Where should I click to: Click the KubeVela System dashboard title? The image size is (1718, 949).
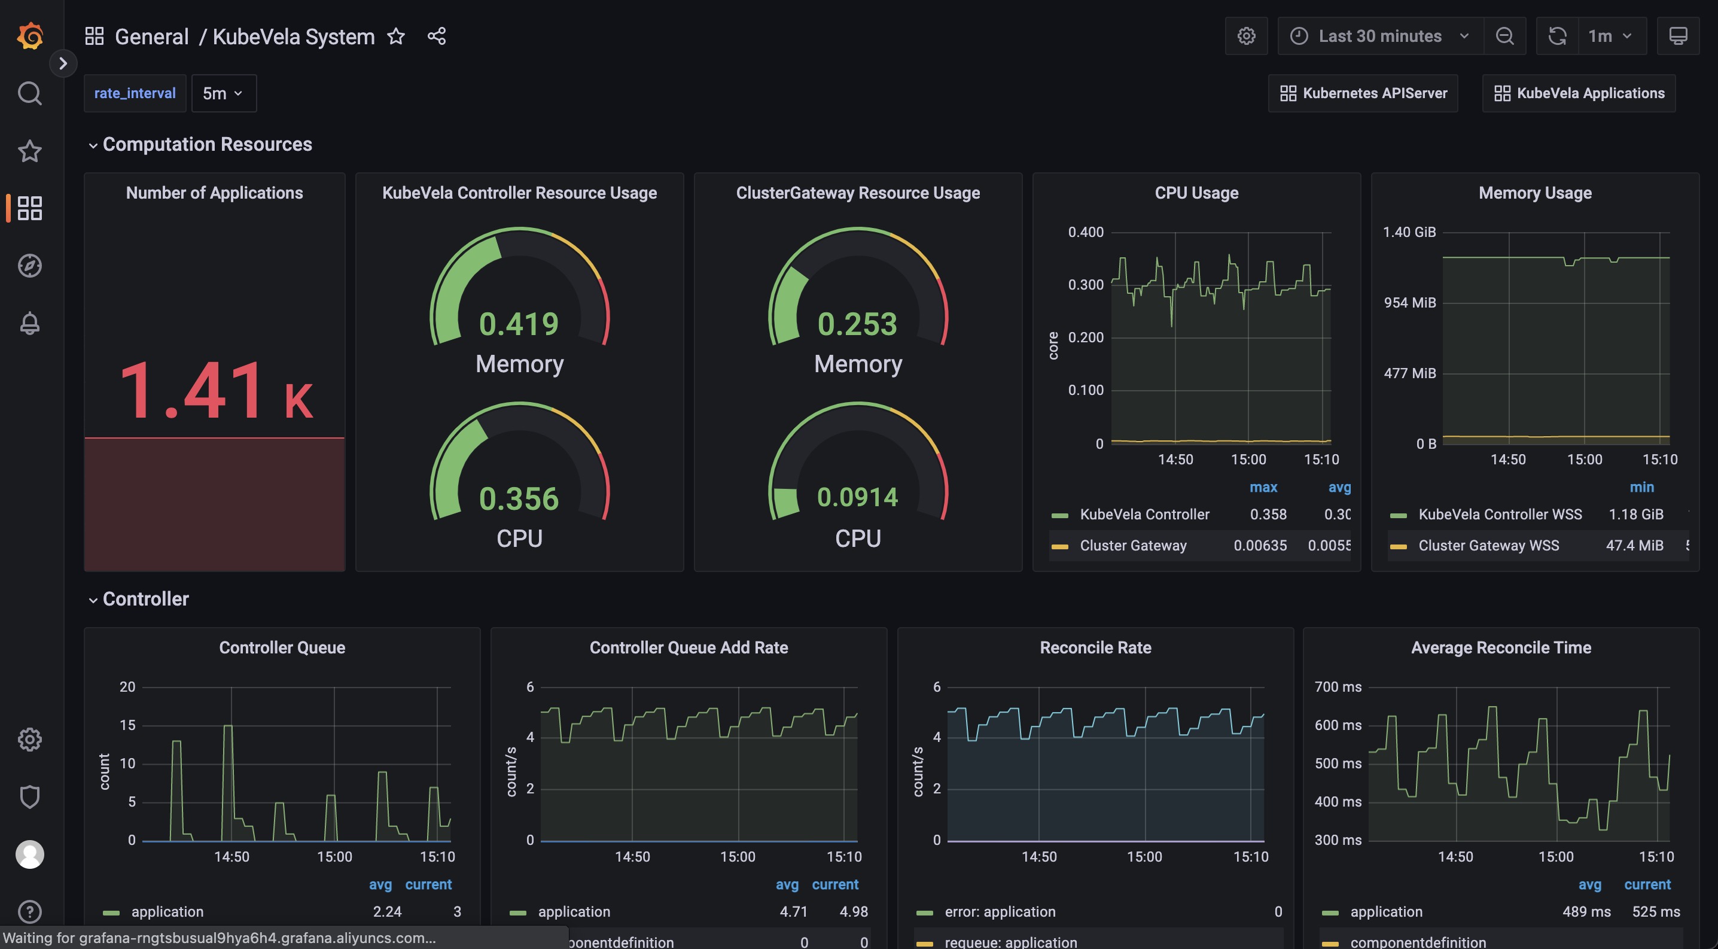[x=294, y=36]
